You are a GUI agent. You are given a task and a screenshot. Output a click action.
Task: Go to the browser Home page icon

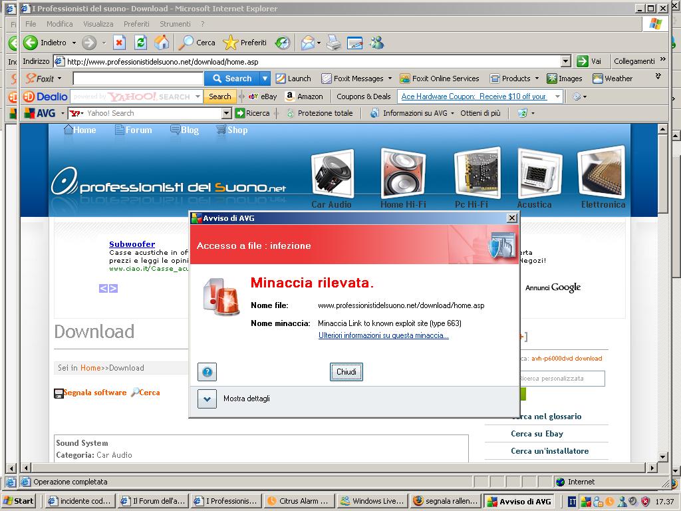tap(162, 43)
